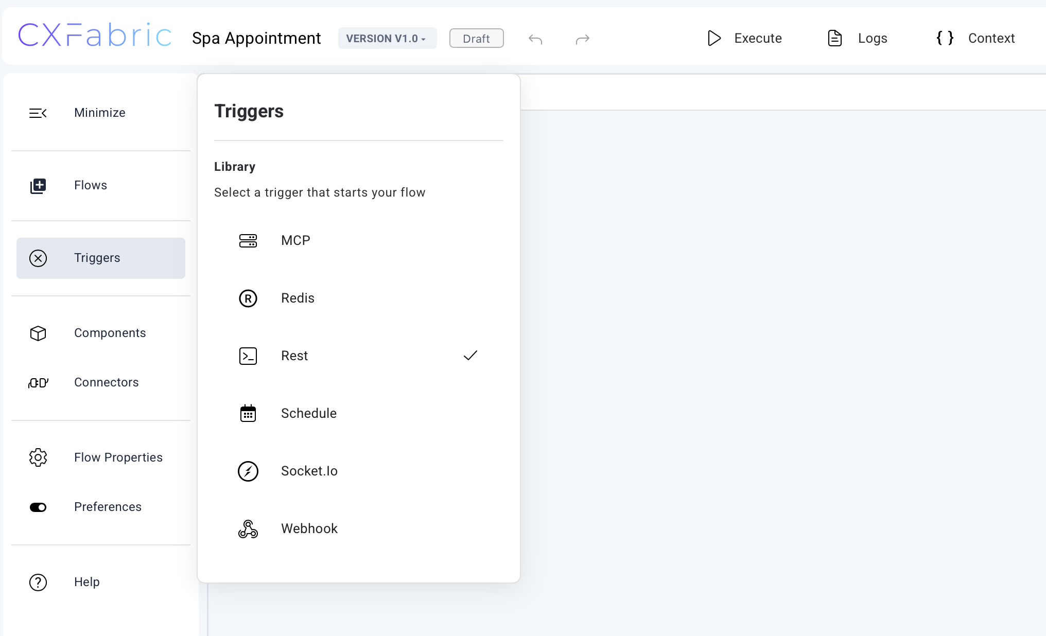
Task: Open the Flow Properties sidebar label
Action: tap(118, 457)
